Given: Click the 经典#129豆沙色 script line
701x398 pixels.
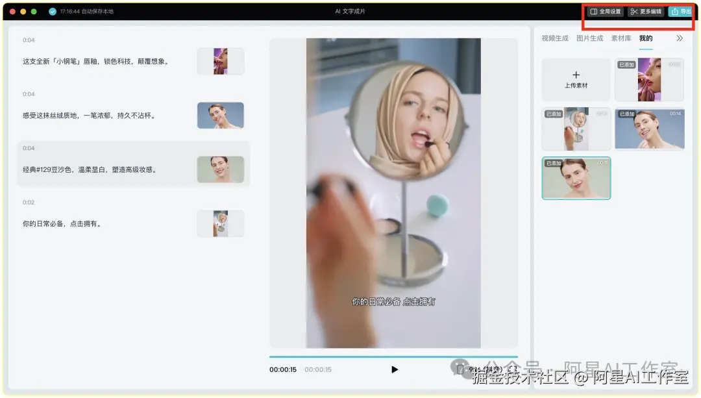Looking at the screenshot, I should [x=90, y=170].
